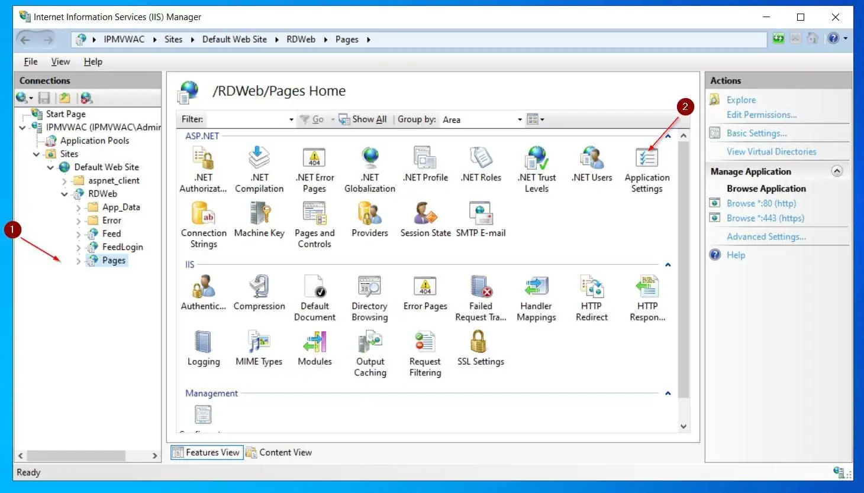864x493 pixels.
Task: Expand the App_Data folder node
Action: click(x=78, y=207)
